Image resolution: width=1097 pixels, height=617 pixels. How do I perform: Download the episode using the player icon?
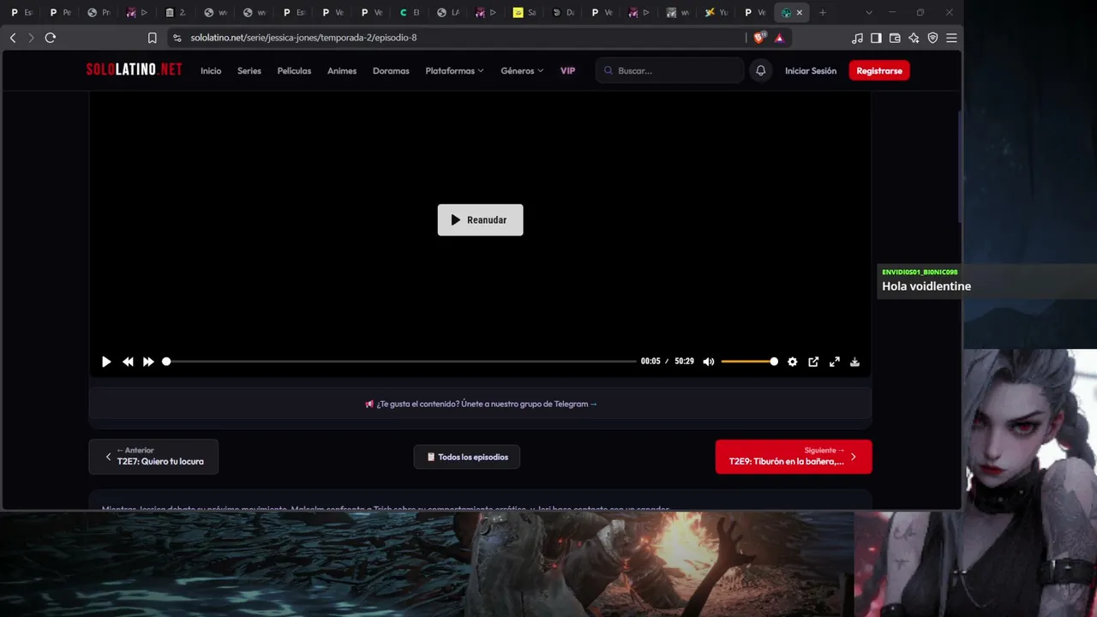[854, 362]
